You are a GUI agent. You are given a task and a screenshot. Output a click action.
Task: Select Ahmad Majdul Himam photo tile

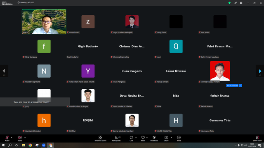220,71
